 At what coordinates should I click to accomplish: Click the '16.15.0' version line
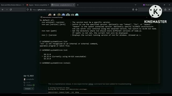coord(47,59)
